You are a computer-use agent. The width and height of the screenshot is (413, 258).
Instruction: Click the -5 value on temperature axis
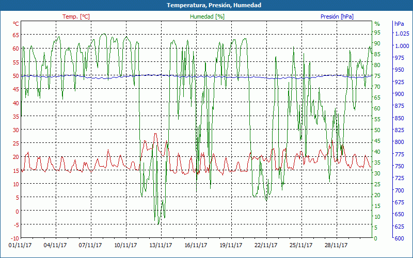click(x=16, y=224)
